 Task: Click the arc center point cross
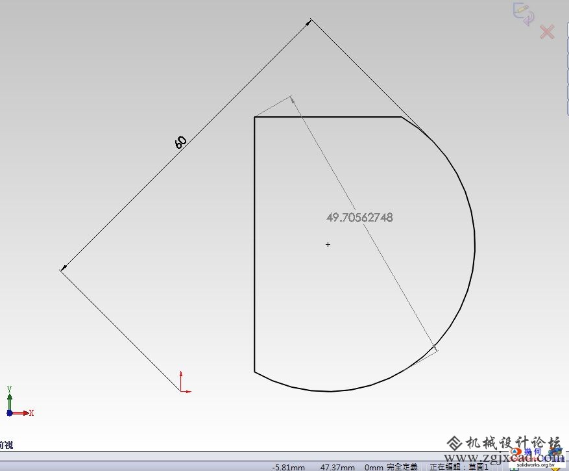click(328, 244)
